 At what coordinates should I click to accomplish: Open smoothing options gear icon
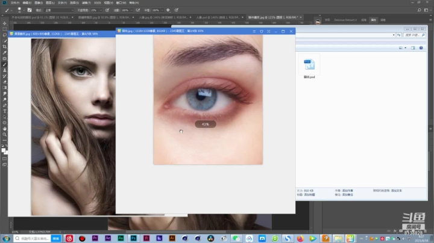click(168, 10)
